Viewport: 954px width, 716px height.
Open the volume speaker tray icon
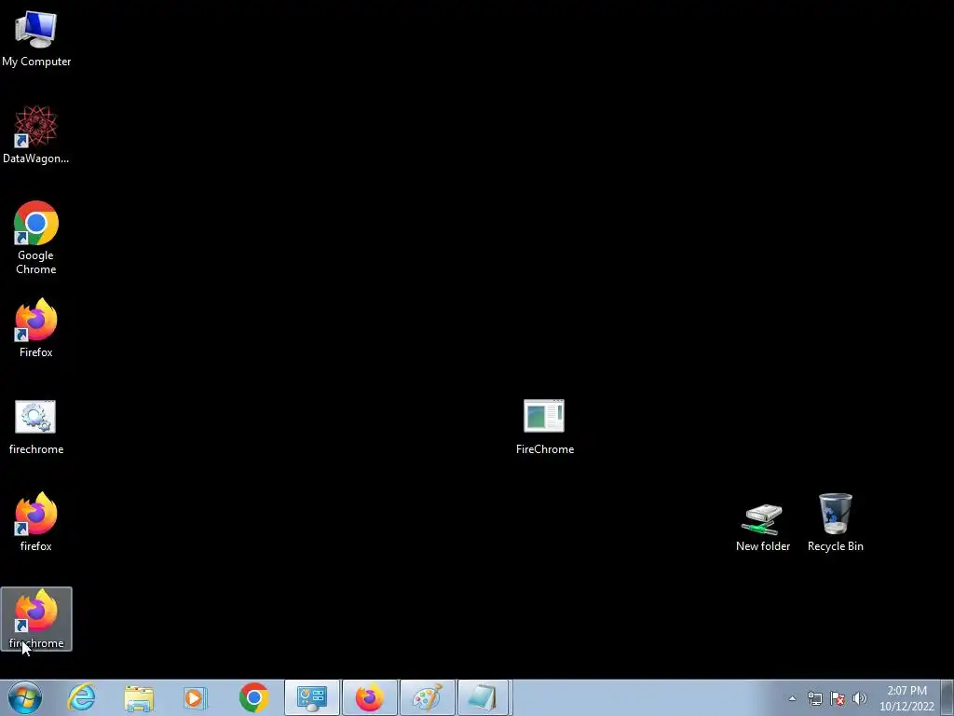click(859, 698)
